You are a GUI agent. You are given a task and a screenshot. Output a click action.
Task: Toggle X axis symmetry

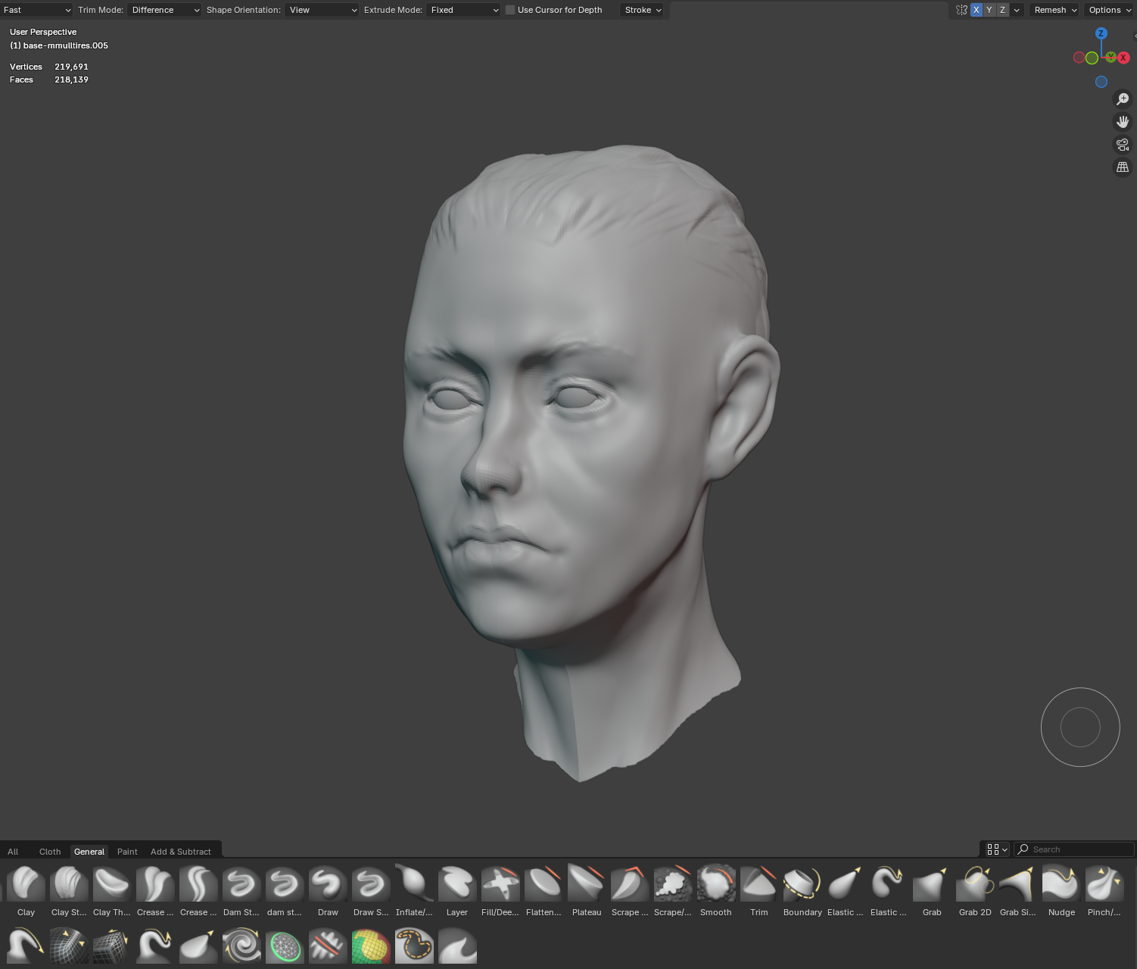[977, 10]
